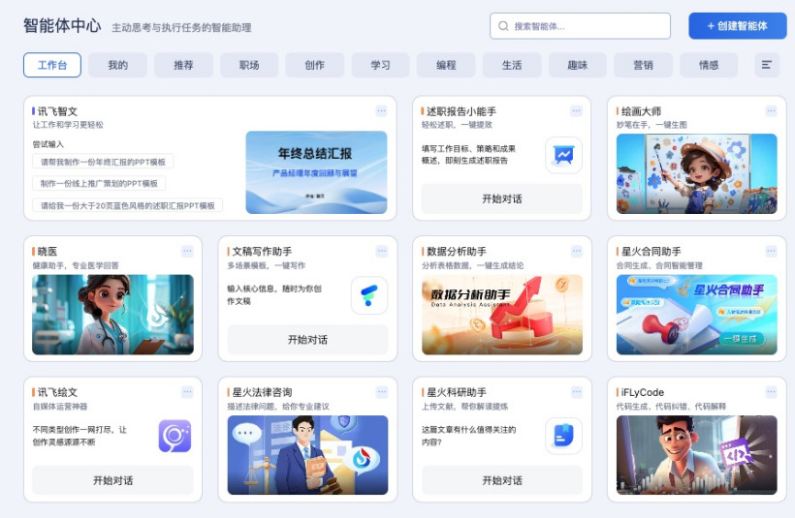
Task: Click the 数据分析助手 card title
Action: pyautogui.click(x=457, y=251)
